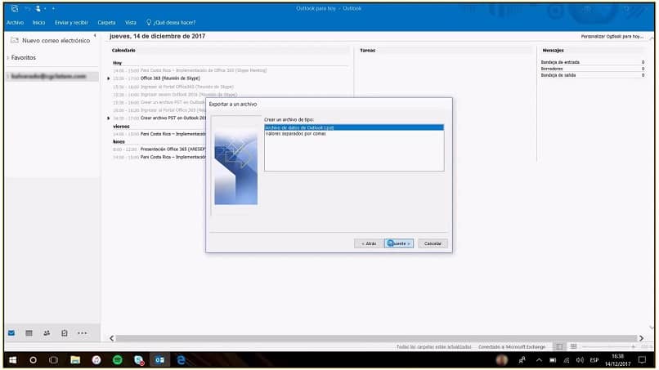Open Crear archivo PST en Outlook event
Image resolution: width=659 pixels, height=370 pixels.
[173, 118]
